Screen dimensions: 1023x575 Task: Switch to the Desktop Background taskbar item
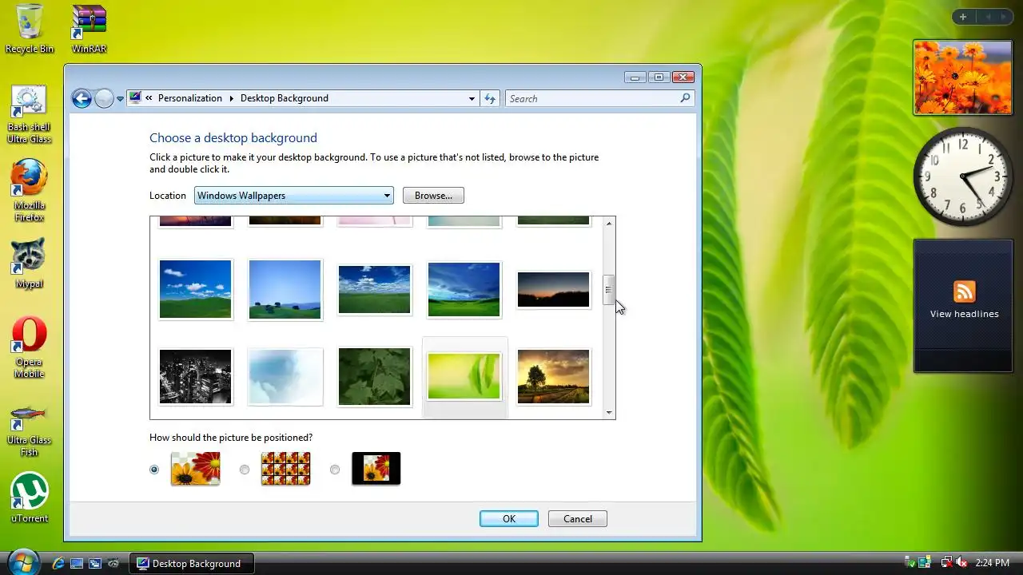pos(192,563)
